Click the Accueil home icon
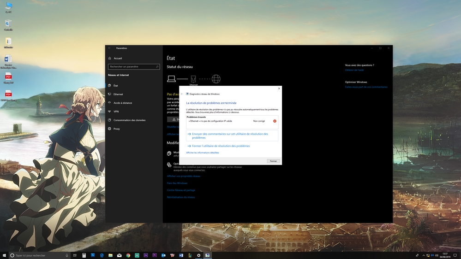This screenshot has height=259, width=461. coord(110,59)
